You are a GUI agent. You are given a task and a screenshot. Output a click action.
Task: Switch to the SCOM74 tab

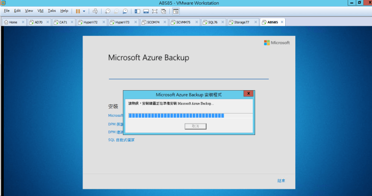tap(153, 22)
